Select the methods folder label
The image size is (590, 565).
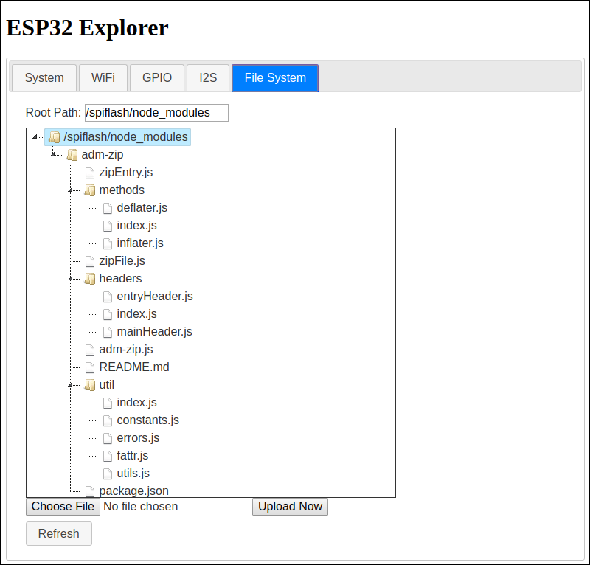pos(122,190)
